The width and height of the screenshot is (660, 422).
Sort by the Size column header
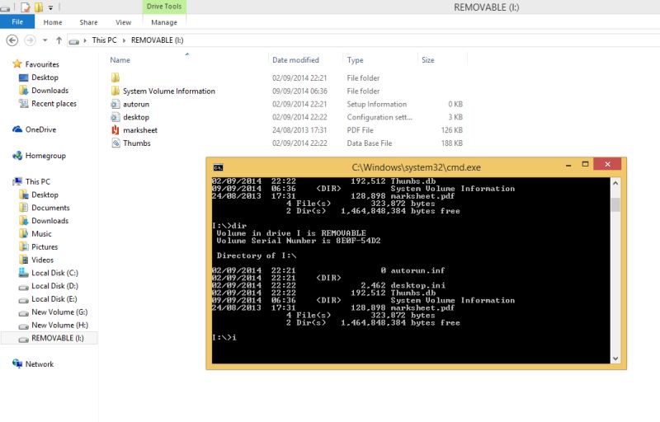(427, 60)
